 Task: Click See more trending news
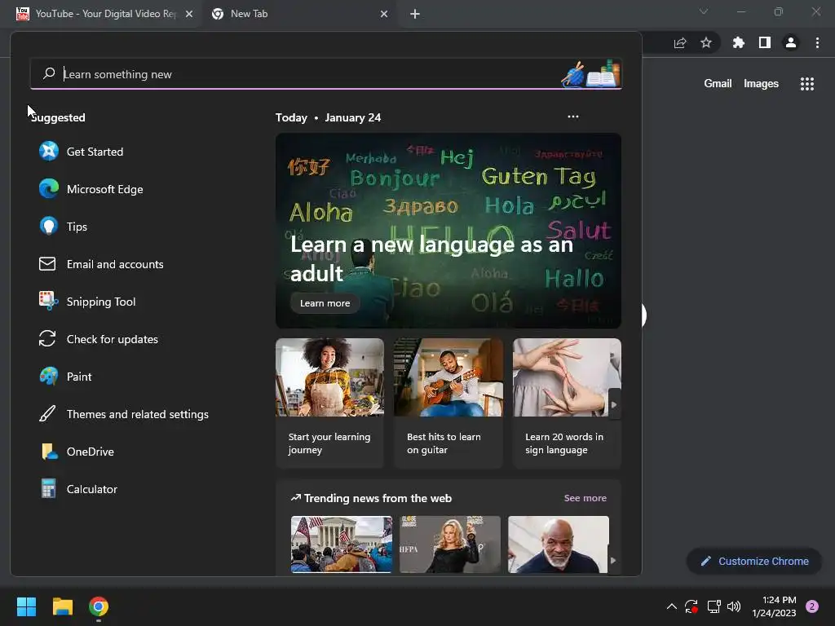click(585, 498)
